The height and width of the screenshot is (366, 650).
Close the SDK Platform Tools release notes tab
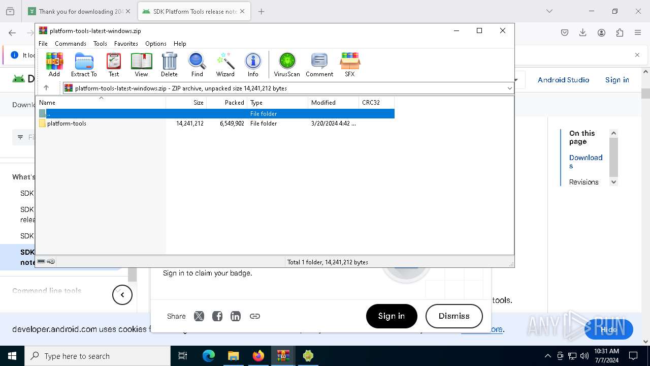pos(242,11)
